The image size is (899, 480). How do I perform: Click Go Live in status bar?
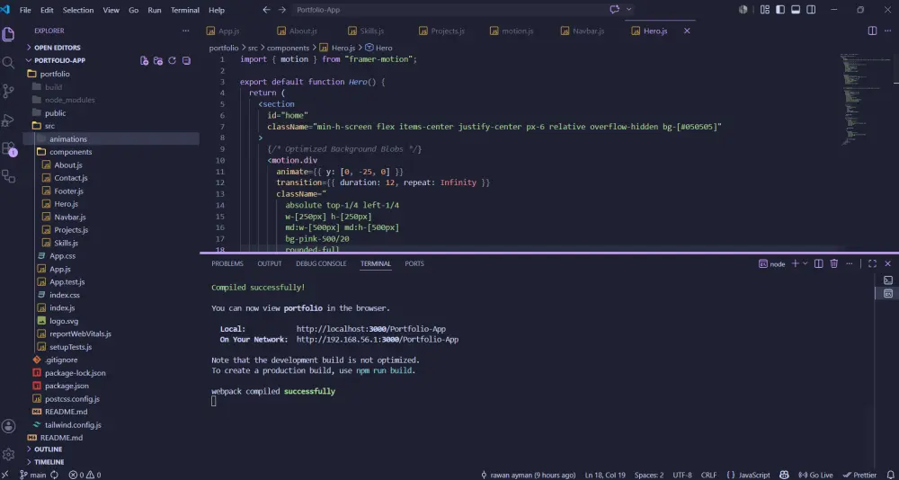click(815, 475)
